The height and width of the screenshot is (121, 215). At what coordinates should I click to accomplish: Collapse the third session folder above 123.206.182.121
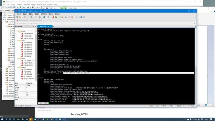click(x=18, y=58)
